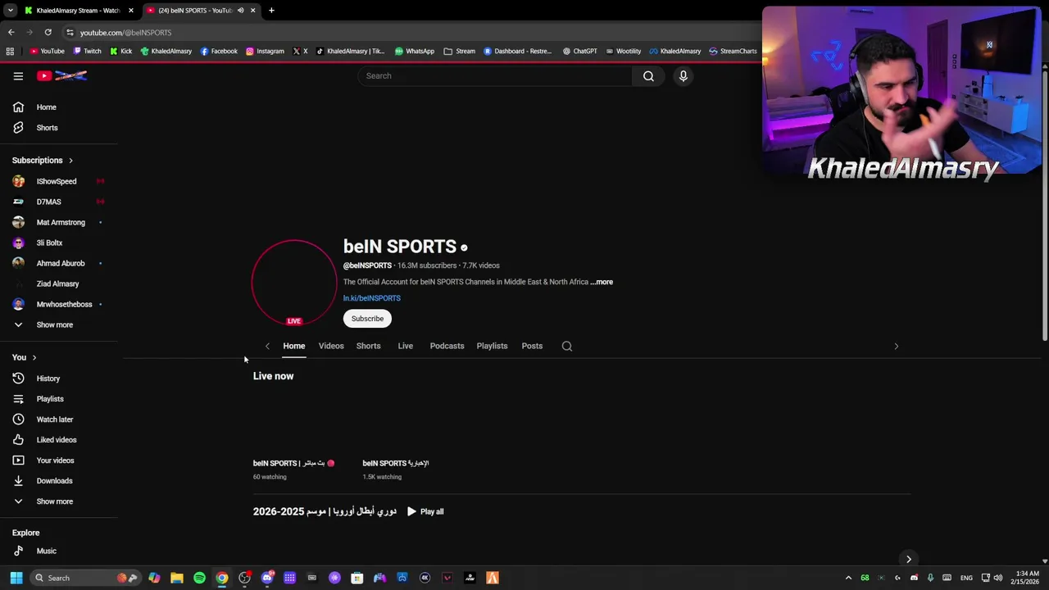The image size is (1049, 590).
Task: Mute the beIN SPORTS tab audio icon
Action: point(241,11)
